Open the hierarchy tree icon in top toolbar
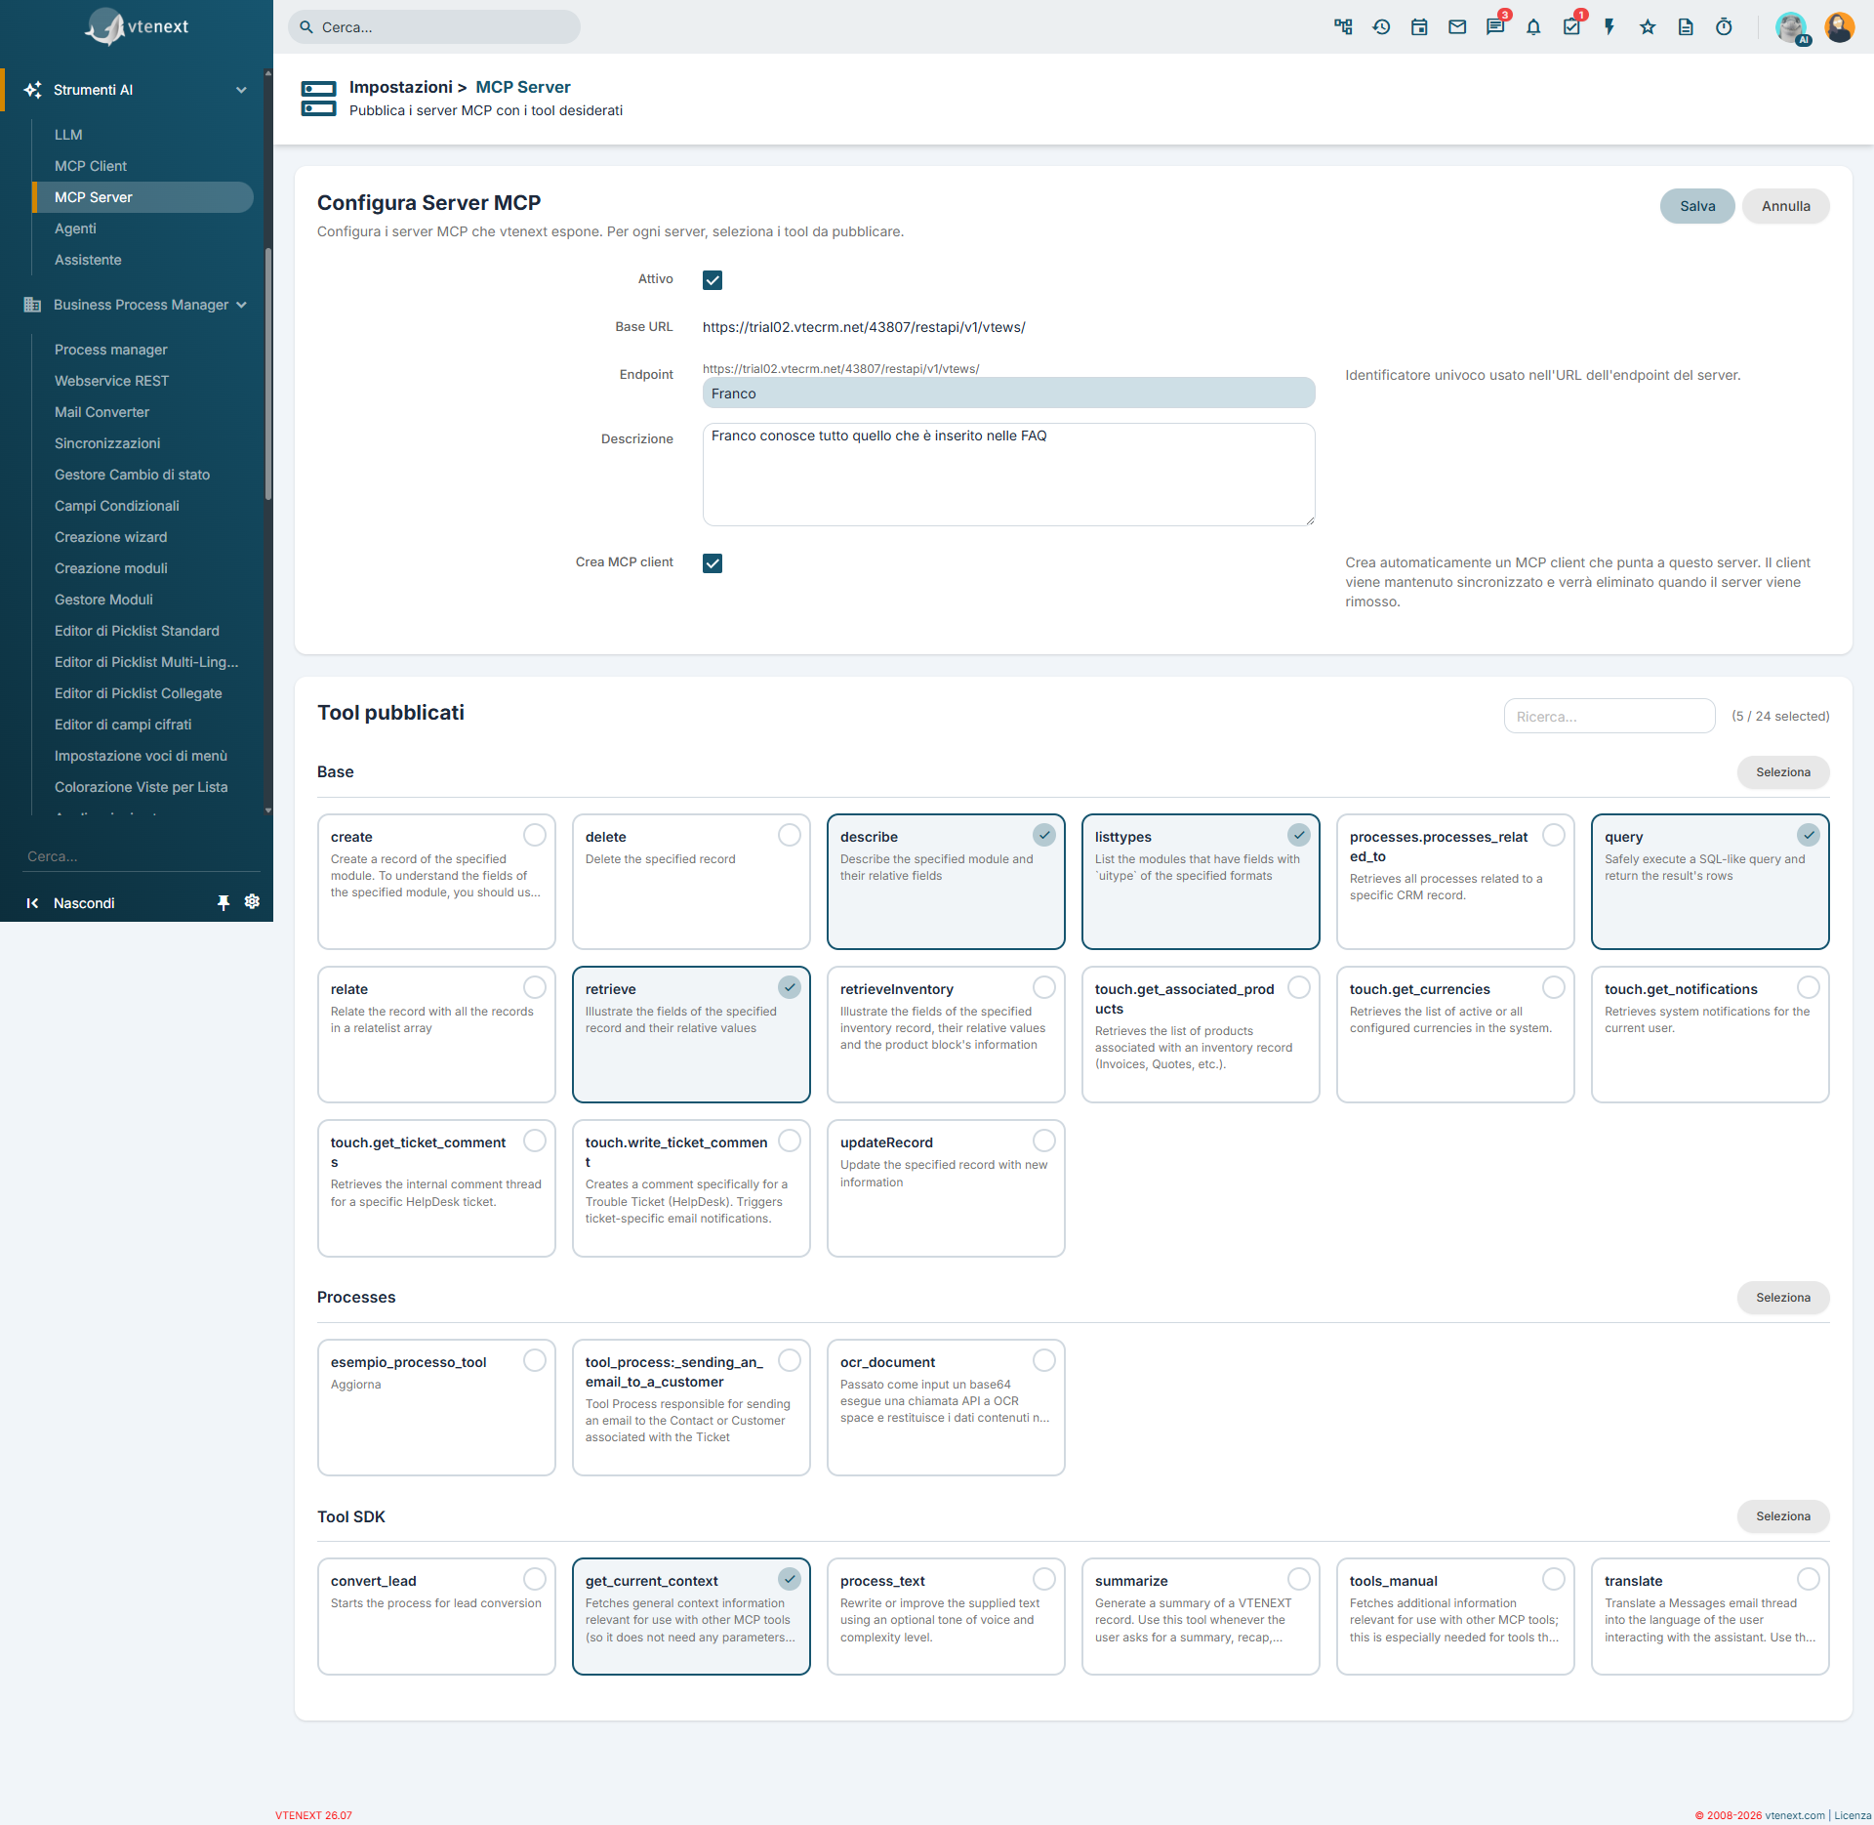 tap(1343, 27)
